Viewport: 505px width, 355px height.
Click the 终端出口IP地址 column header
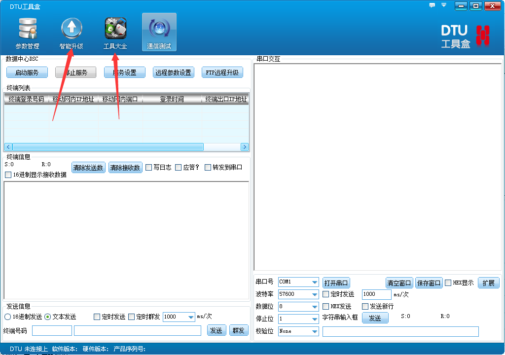pos(225,99)
